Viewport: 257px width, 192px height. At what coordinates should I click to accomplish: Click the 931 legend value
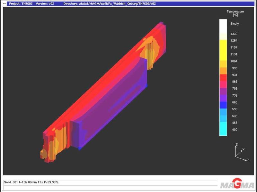point(235,75)
